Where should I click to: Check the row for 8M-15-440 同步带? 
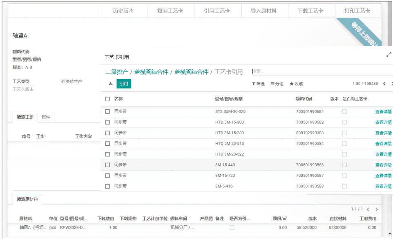(107, 165)
